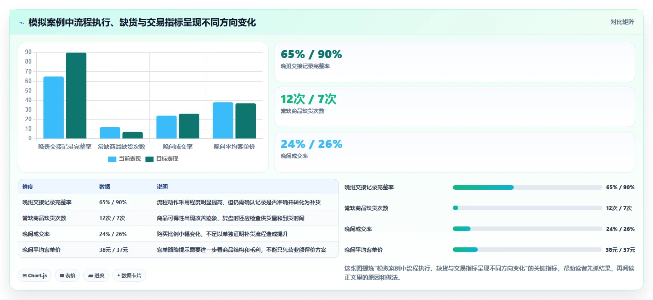653x300 pixels.
Task: Click the dark-green bar for 晚间平均客单价
Action: coord(245,121)
